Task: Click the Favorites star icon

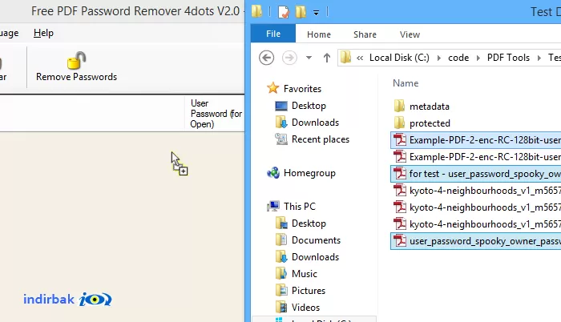Action: pos(273,88)
